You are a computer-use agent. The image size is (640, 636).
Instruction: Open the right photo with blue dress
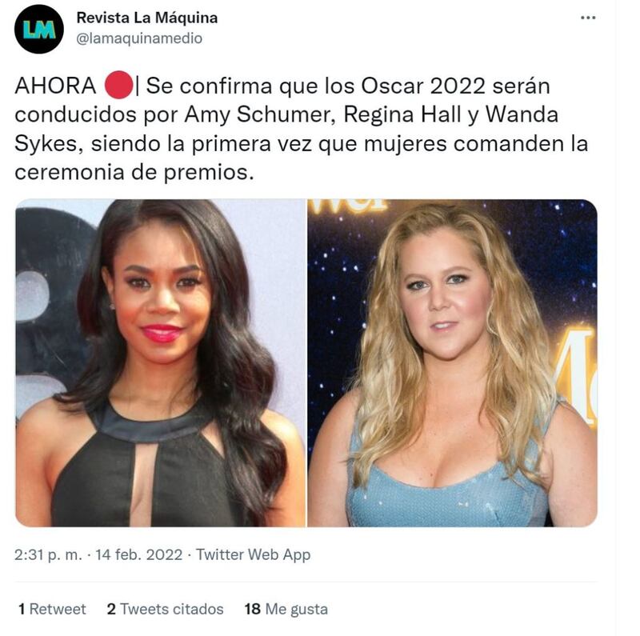(452, 363)
